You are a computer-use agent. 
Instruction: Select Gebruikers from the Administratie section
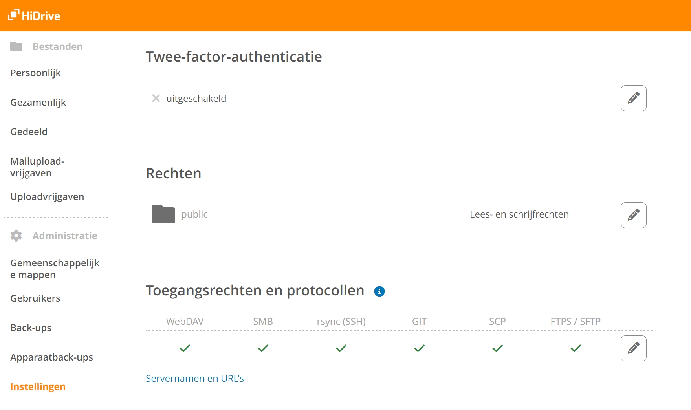point(35,298)
